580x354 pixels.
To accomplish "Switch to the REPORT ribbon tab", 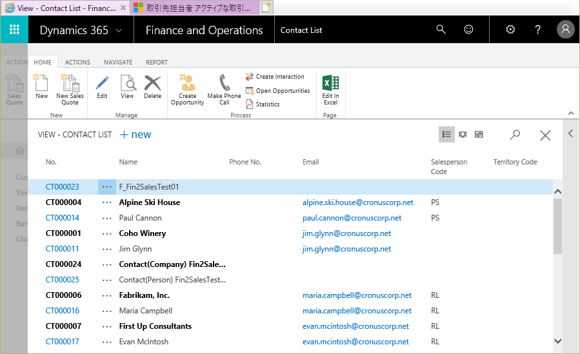I will [x=157, y=62].
